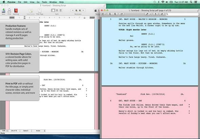Click 'Walter groans.' line in PDF
The width and height of the screenshot is (200, 139).
[x=126, y=40]
